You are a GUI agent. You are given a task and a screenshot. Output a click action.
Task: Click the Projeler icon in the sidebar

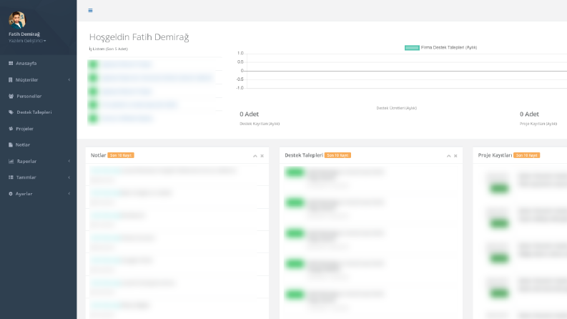tap(11, 129)
